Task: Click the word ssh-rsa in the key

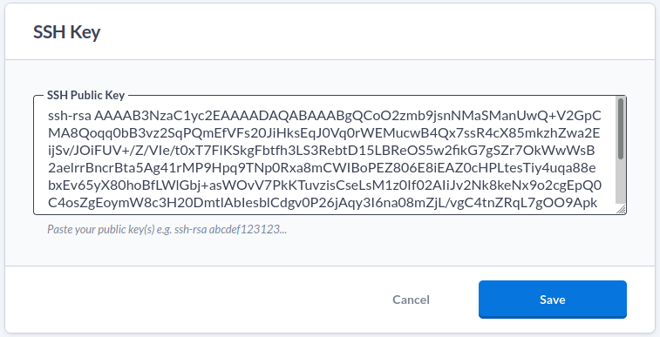Action: point(70,116)
